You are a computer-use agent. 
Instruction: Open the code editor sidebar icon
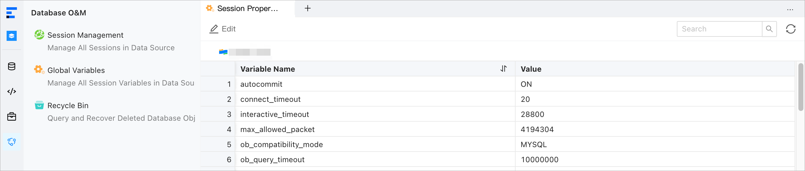point(12,91)
